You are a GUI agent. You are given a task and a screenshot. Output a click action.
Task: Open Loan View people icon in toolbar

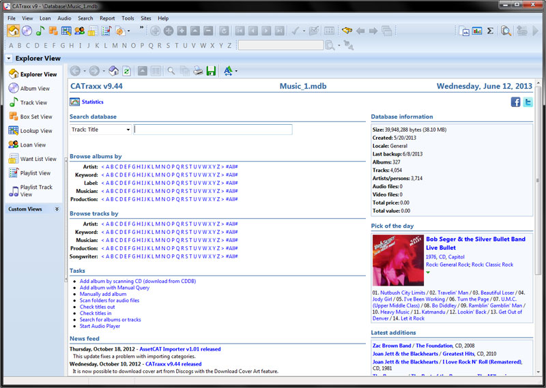tap(79, 31)
